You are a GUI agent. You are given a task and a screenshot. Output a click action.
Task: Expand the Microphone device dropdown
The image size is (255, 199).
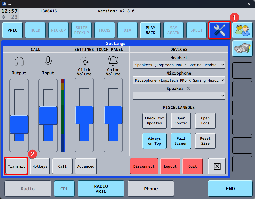pyautogui.click(x=179, y=80)
